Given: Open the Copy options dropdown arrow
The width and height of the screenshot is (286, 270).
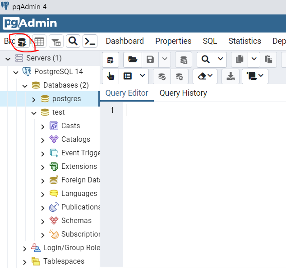Looking at the screenshot, I should click(254, 60).
